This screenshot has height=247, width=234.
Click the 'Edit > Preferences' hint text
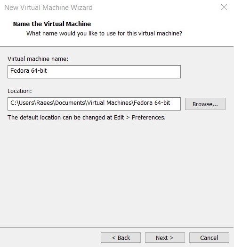point(139,118)
